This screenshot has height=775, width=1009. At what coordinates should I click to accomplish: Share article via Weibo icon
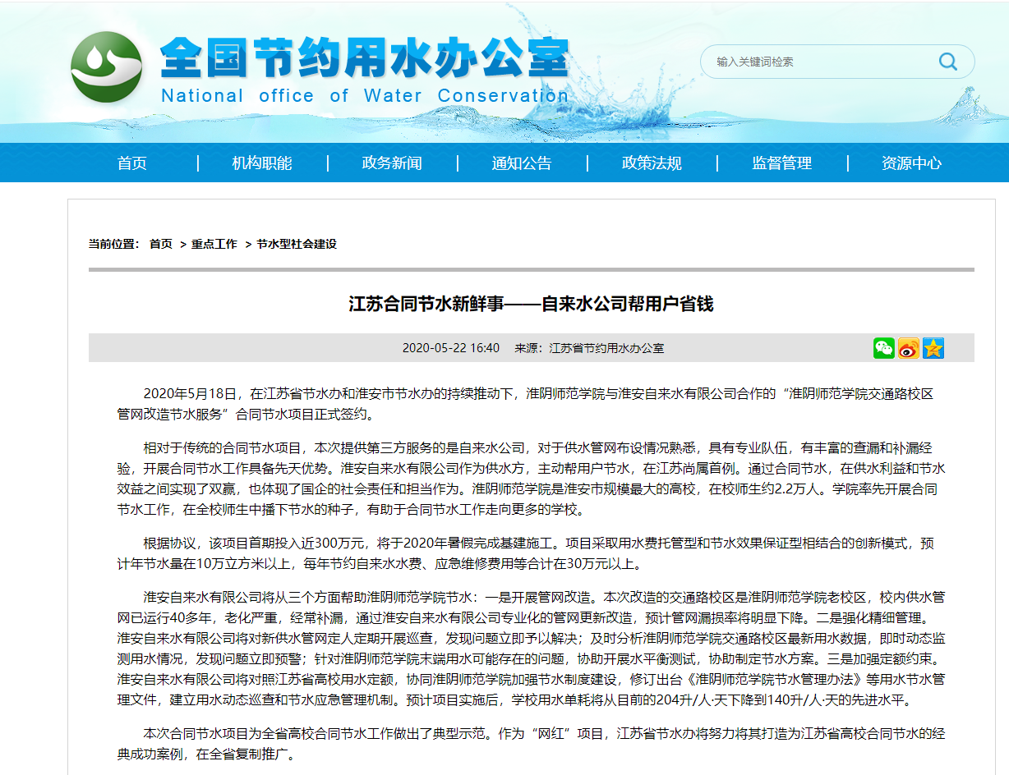click(x=908, y=348)
